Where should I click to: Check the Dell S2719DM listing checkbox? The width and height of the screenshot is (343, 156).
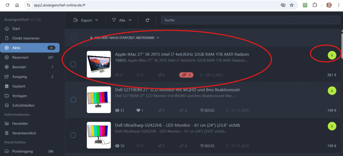[73, 100]
